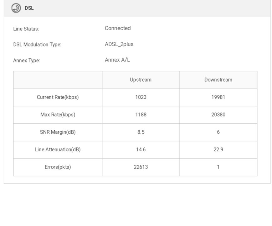Select the Line Attenuation(dB) row label
The width and height of the screenshot is (272, 226).
[58, 150]
